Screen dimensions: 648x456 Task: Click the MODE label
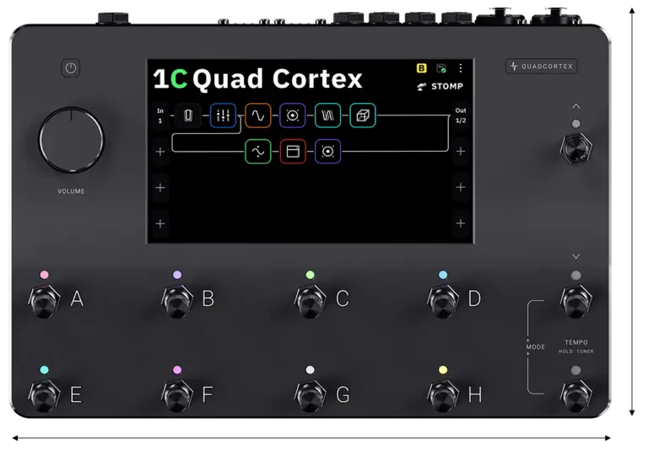click(x=536, y=347)
